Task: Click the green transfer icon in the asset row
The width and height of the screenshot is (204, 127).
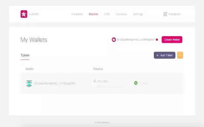Action: coord(136,83)
